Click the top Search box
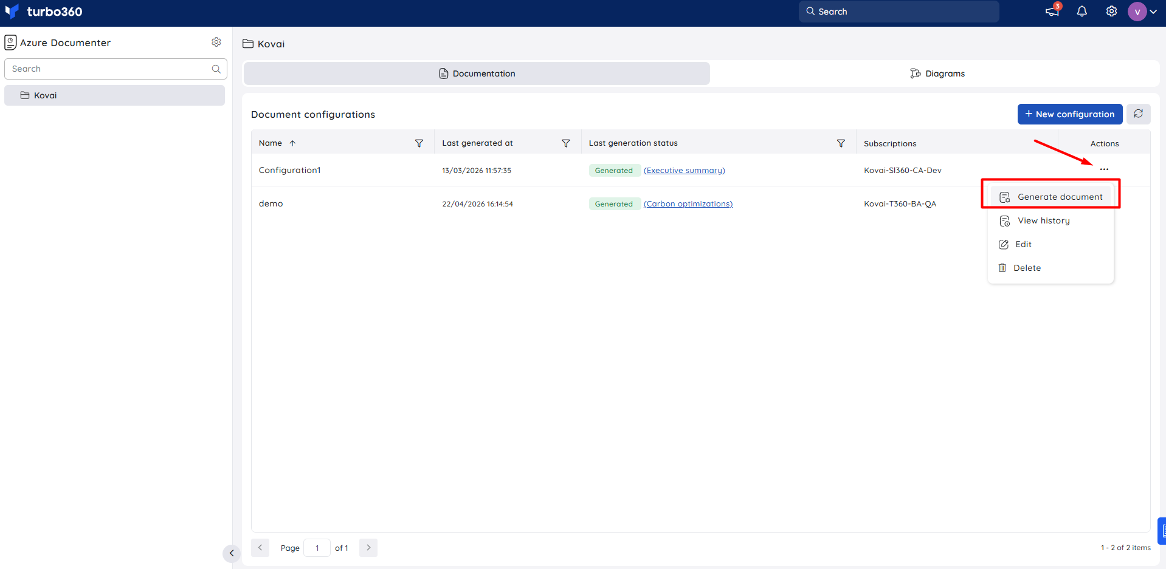This screenshot has height=569, width=1166. [899, 12]
